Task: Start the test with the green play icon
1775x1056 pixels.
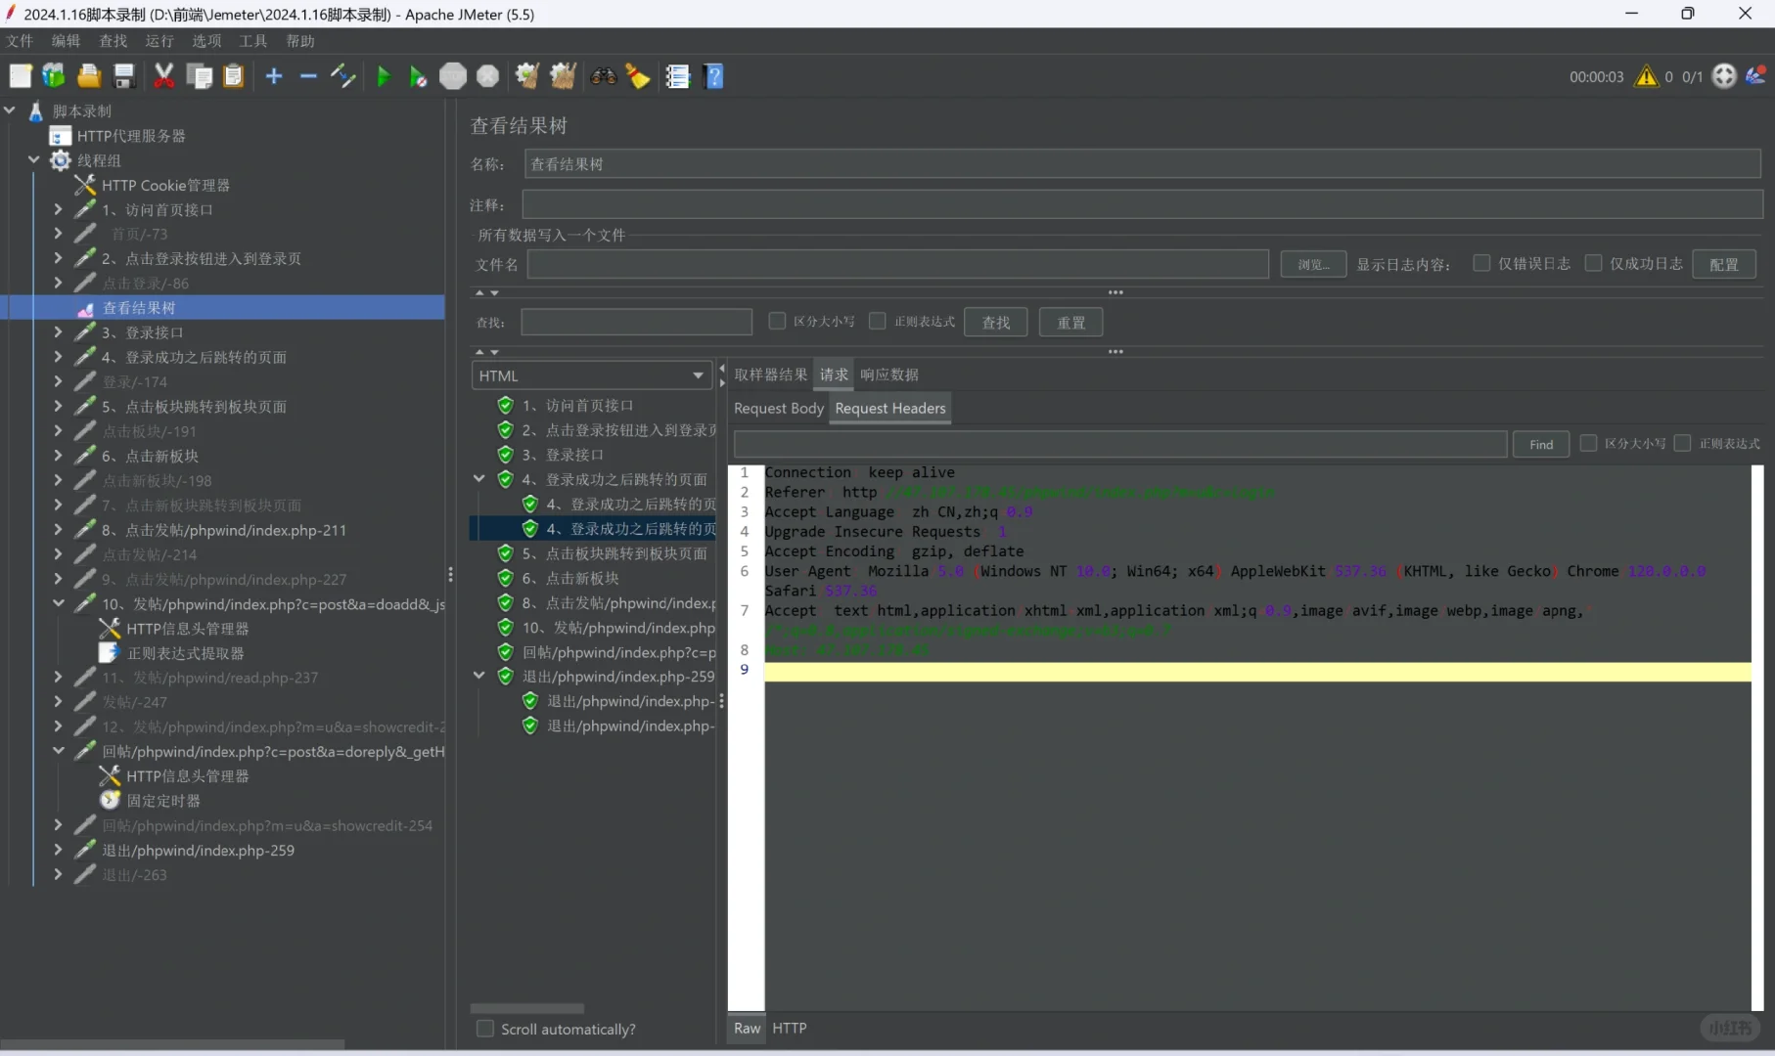Action: [x=384, y=76]
